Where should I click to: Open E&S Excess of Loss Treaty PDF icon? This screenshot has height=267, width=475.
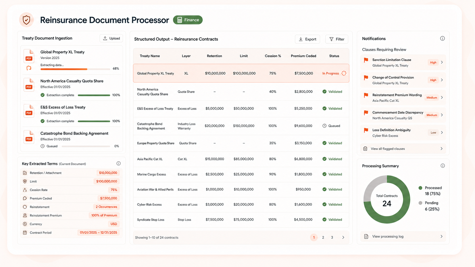pyautogui.click(x=29, y=110)
